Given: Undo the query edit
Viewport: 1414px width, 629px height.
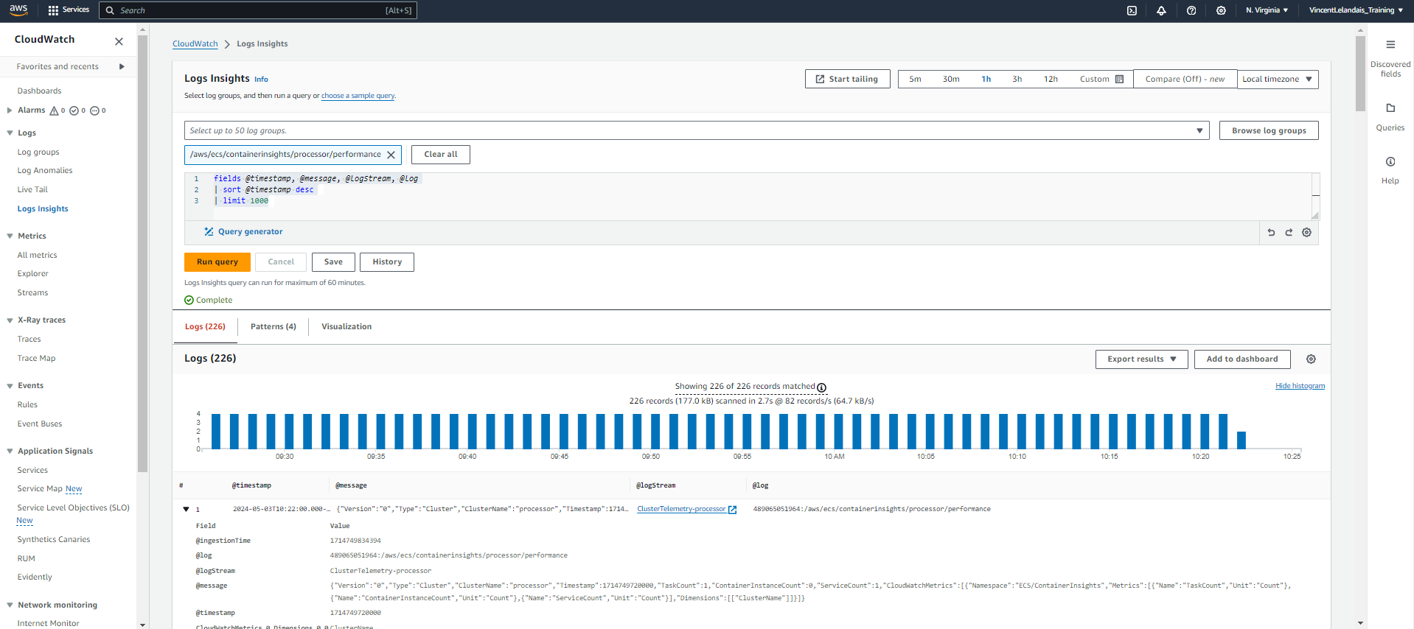Looking at the screenshot, I should click(x=1271, y=233).
